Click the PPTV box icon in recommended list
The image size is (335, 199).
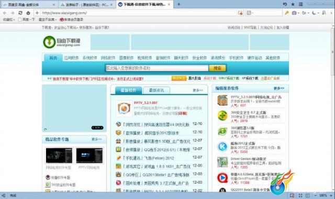coord(222,101)
